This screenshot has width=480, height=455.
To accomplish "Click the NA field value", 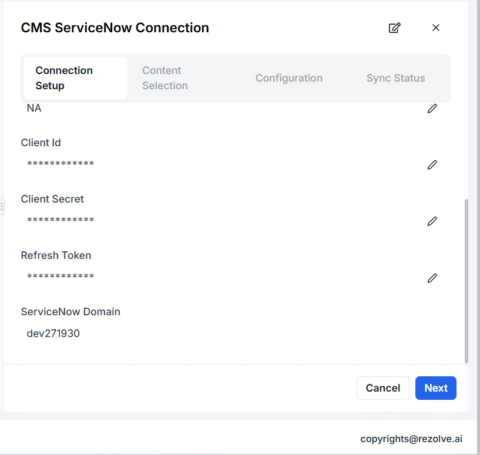I will click(34, 109).
